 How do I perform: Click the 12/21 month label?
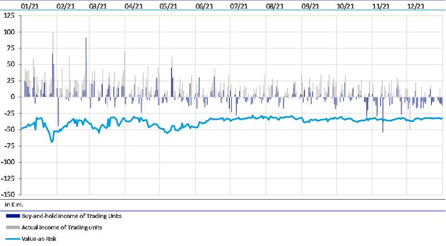pos(415,6)
